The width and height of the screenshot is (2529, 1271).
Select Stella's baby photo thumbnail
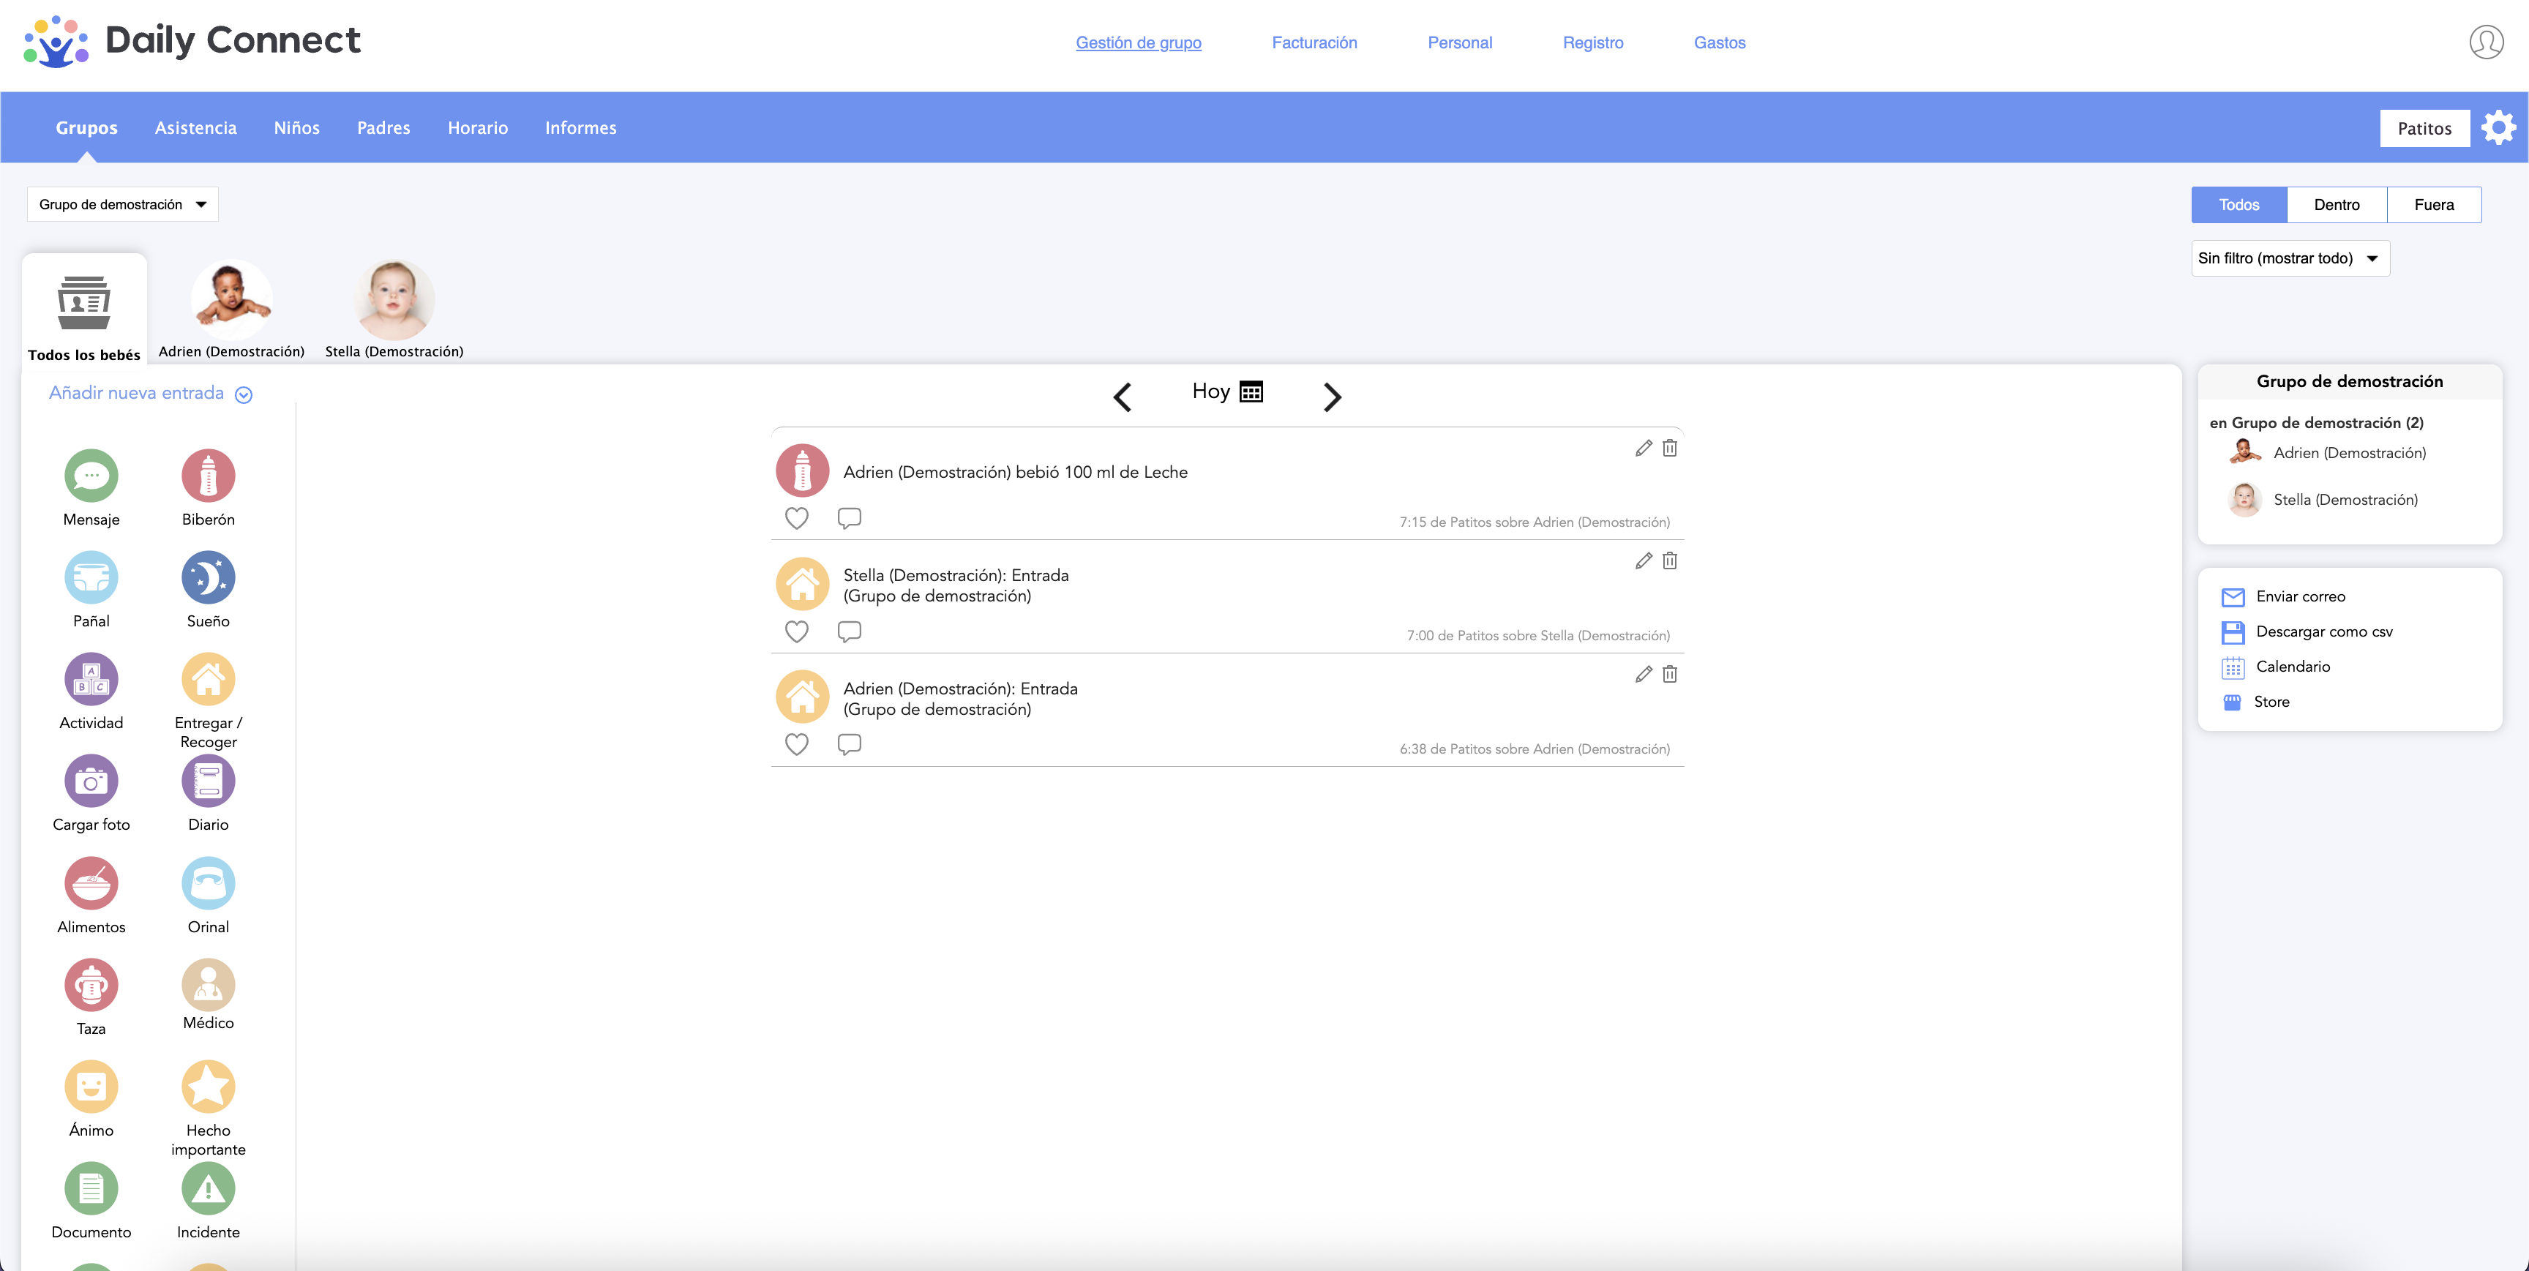click(x=394, y=299)
